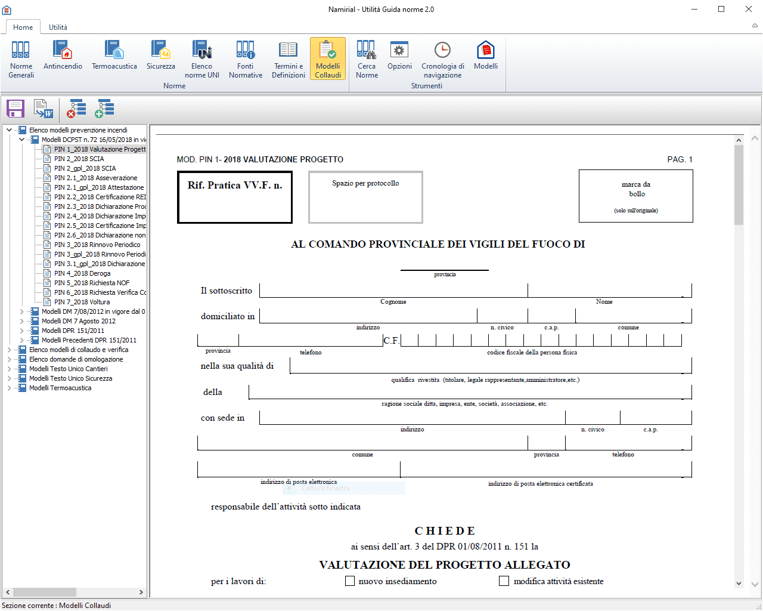Open PIN 4_2018 Deroga model
Viewport: 763px width, 611px height.
pyautogui.click(x=82, y=273)
